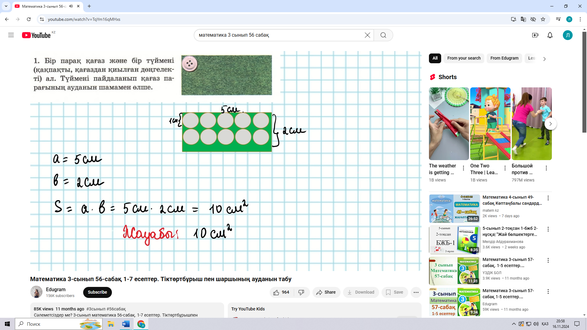587x330 pixels.
Task: Open Математика 4-сынып 49-сабақ video thumbnail
Action: pyautogui.click(x=454, y=209)
